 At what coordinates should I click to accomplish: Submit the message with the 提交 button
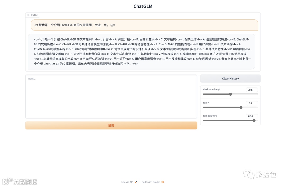point(111,125)
